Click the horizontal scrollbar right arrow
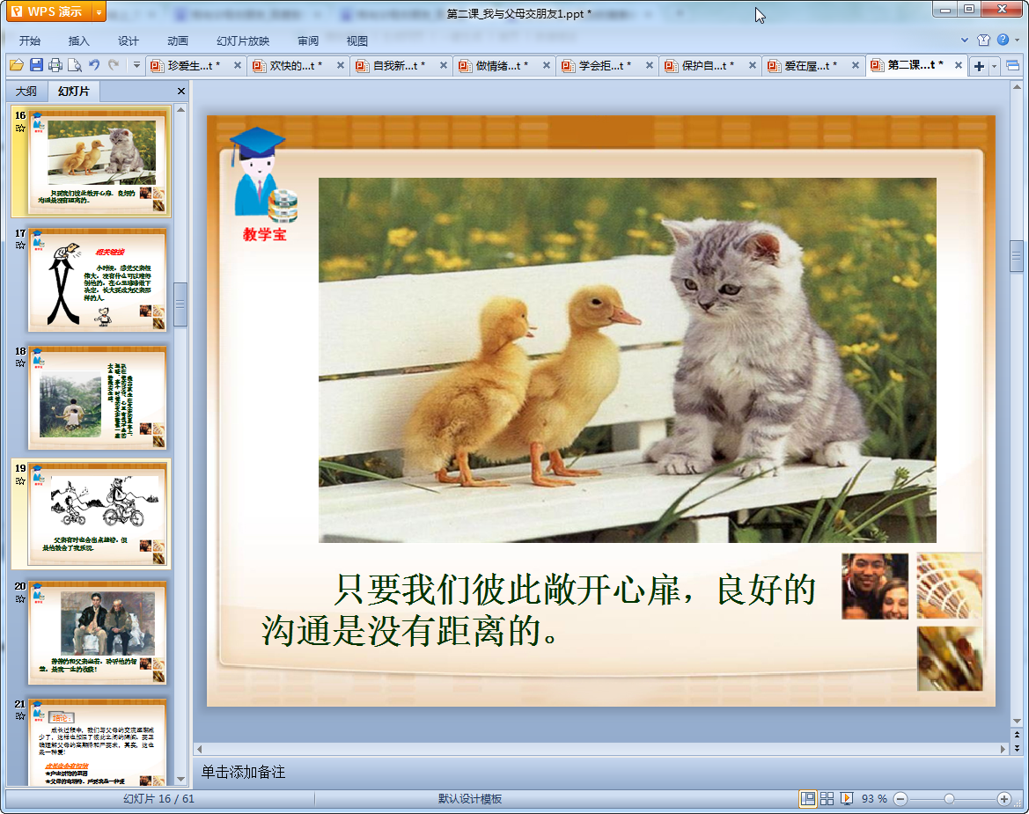1029x814 pixels. tap(1003, 749)
